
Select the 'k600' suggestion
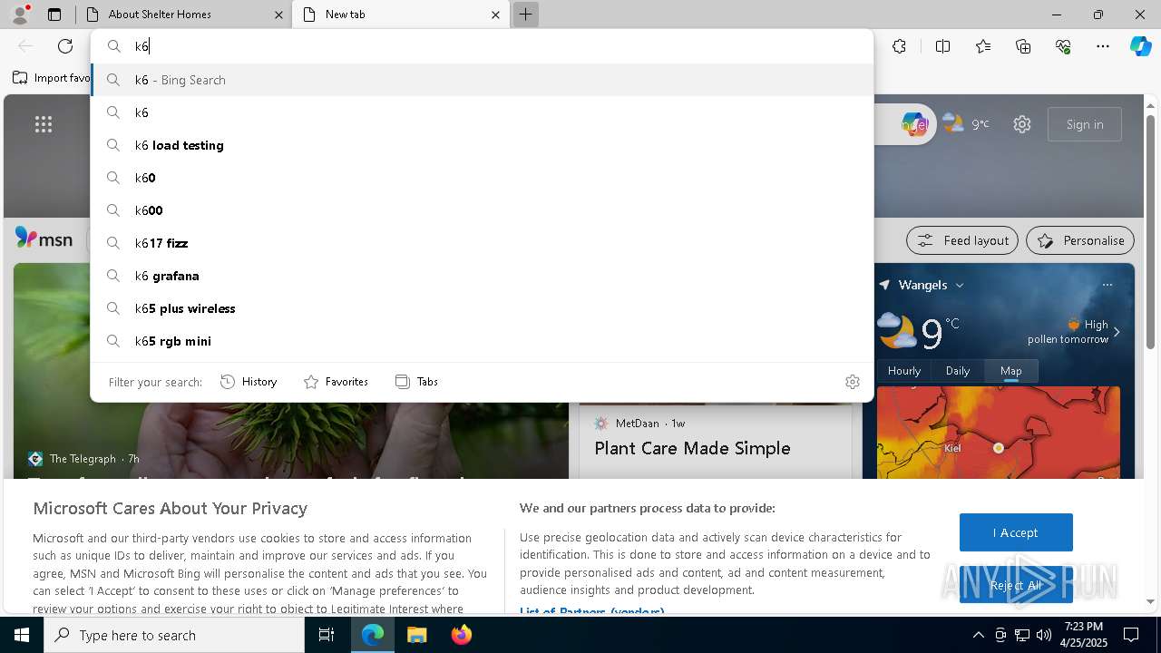coord(482,210)
